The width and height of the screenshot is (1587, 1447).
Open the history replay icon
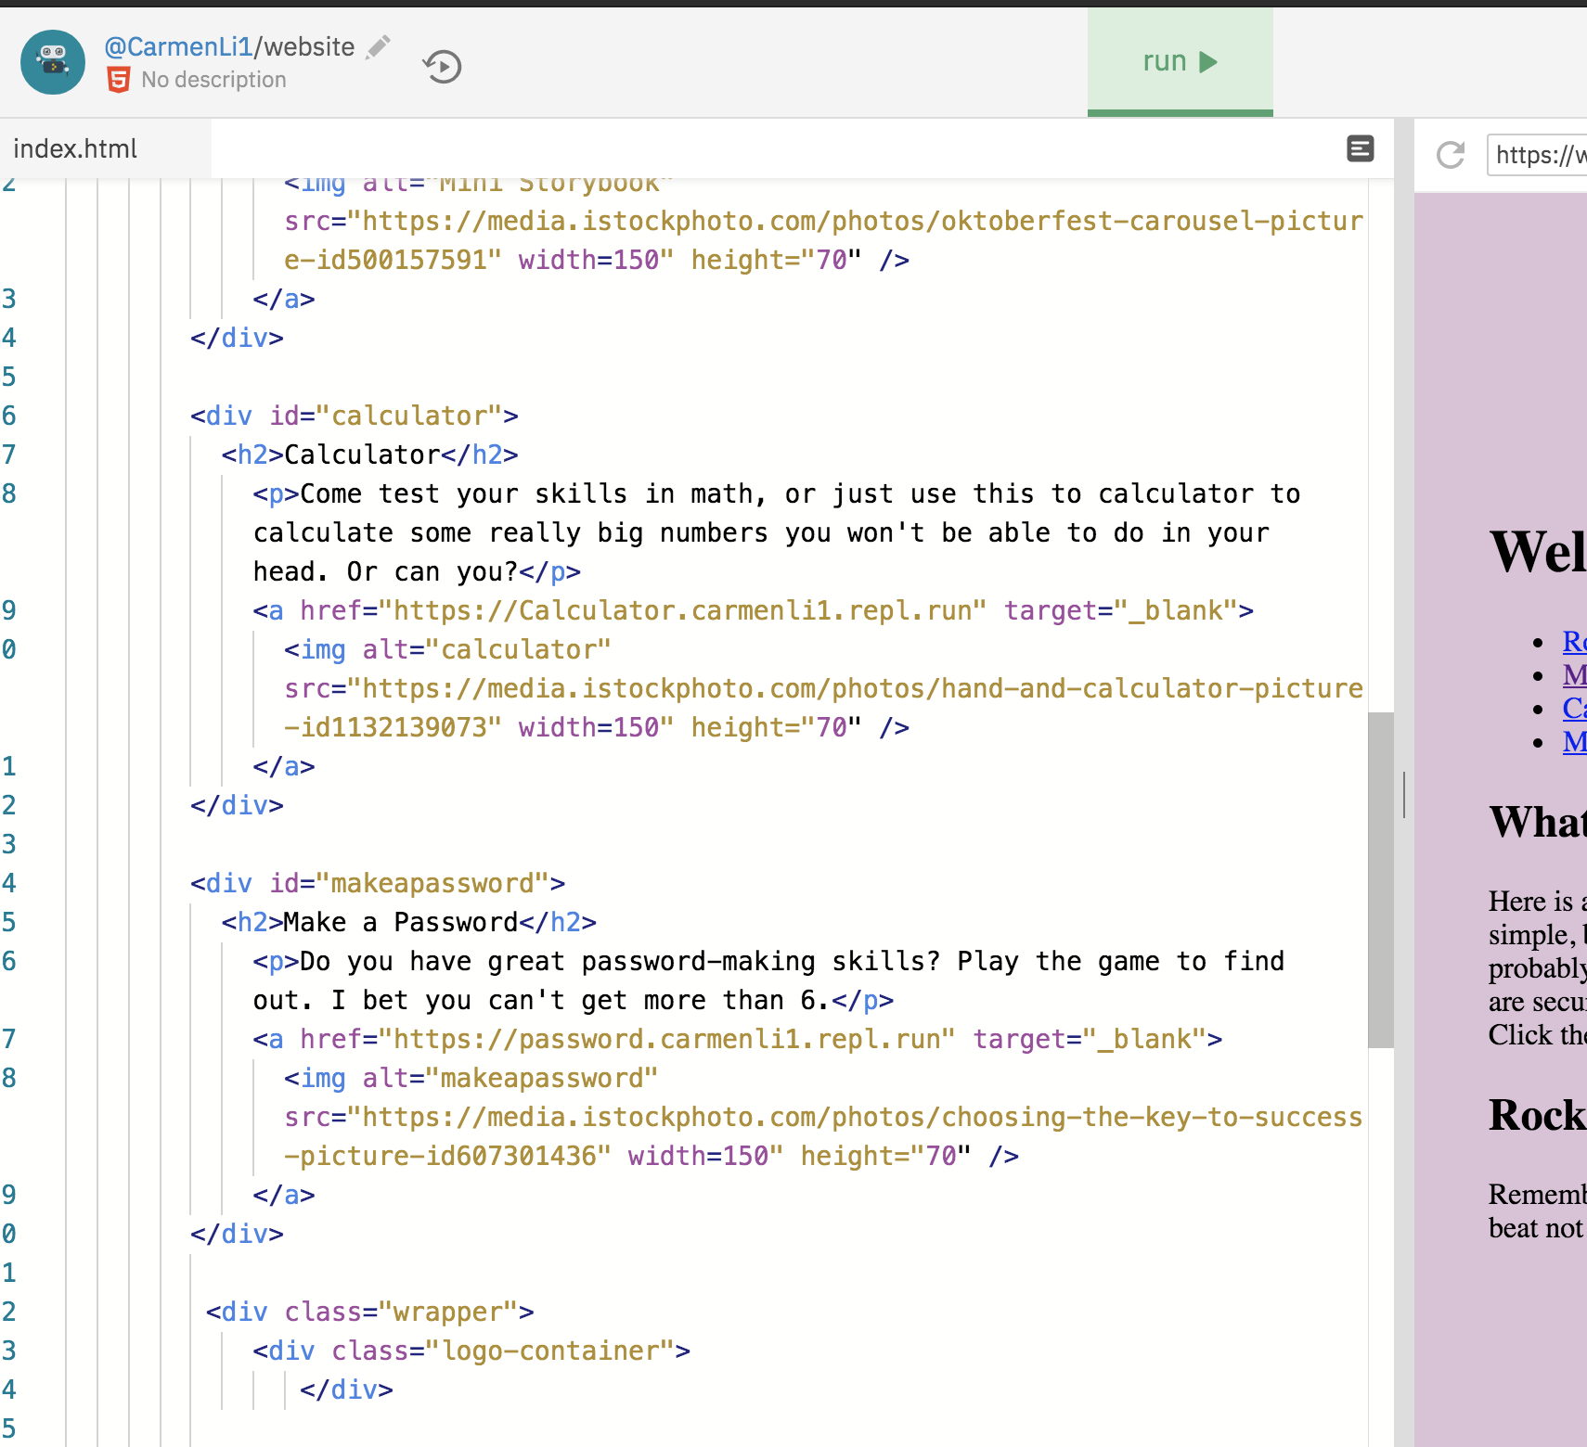pyautogui.click(x=443, y=67)
